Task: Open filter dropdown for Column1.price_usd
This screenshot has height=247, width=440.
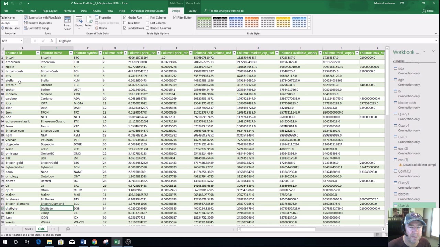Action: click(x=158, y=53)
